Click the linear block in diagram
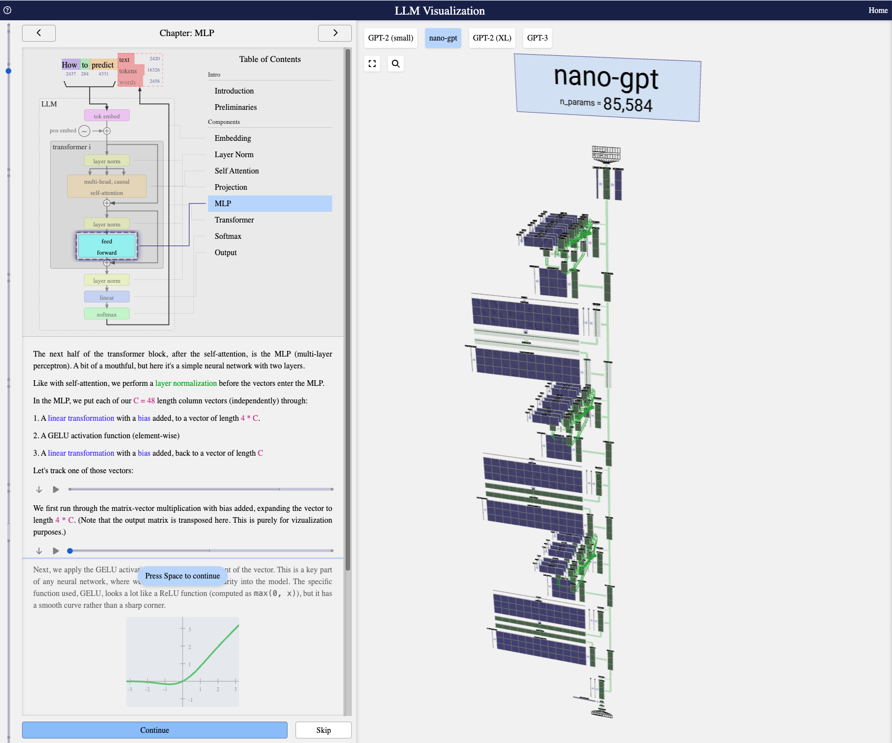The width and height of the screenshot is (892, 743). pos(107,297)
